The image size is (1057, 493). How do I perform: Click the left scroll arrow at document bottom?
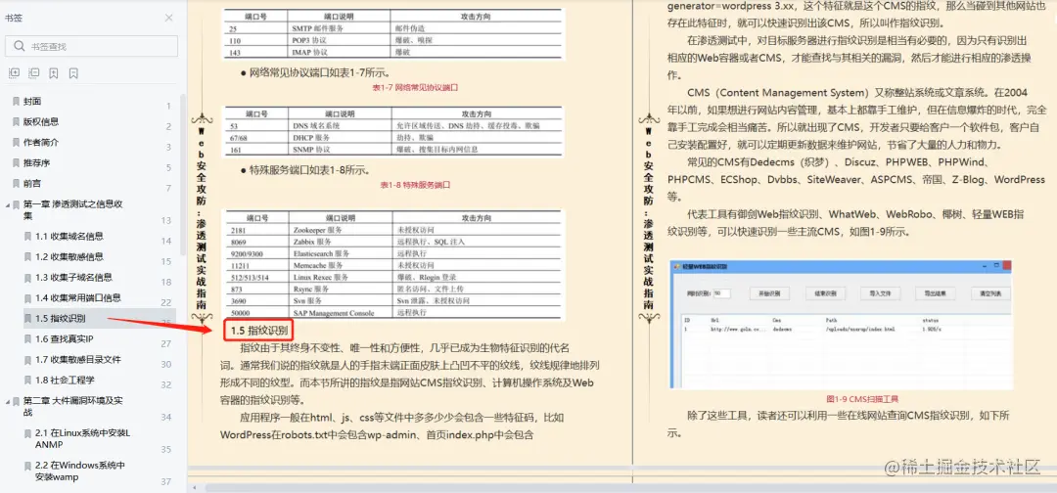(x=194, y=487)
